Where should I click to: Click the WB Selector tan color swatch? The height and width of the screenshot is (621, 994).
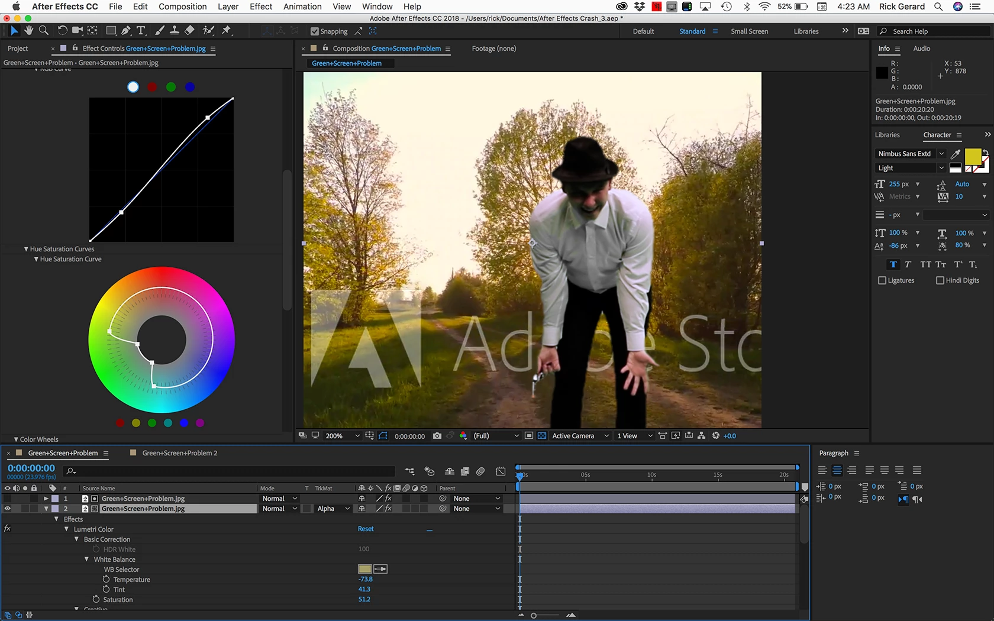(x=365, y=569)
